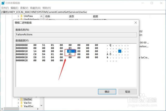
Task: Click byte C0 in row 00000018
Action: click(35, 54)
